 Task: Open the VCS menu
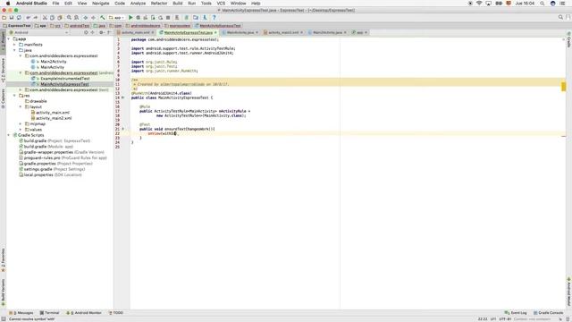click(221, 3)
